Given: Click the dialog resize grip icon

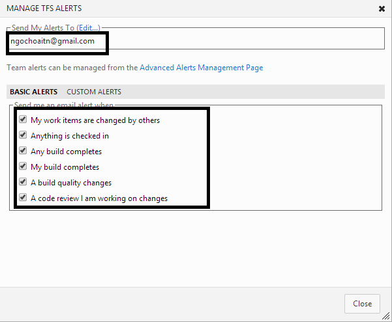Looking at the screenshot, I should click(385, 316).
